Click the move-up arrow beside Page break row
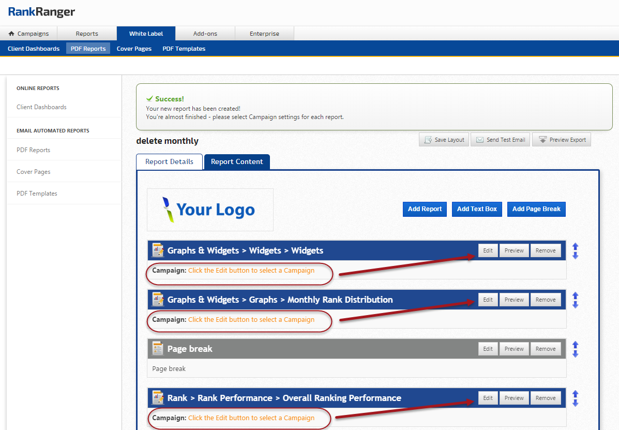 575,345
